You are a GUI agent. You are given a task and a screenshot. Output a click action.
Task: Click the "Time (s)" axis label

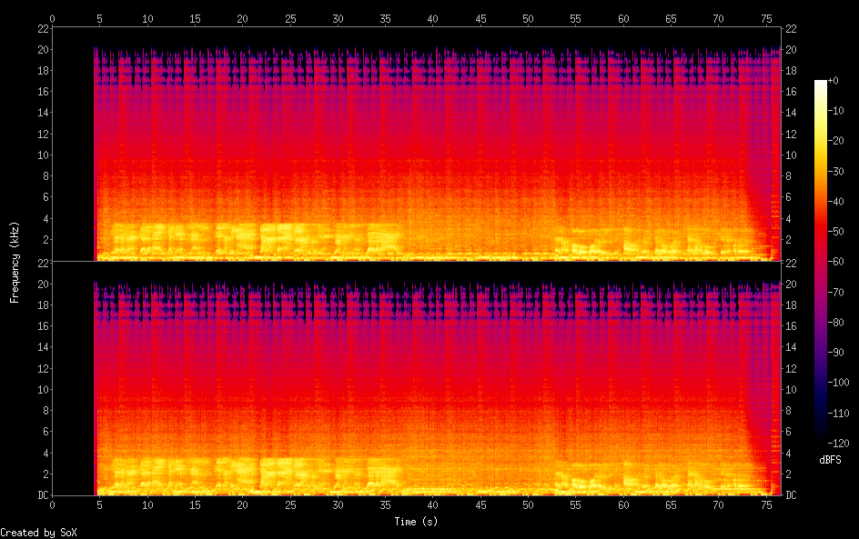click(416, 522)
